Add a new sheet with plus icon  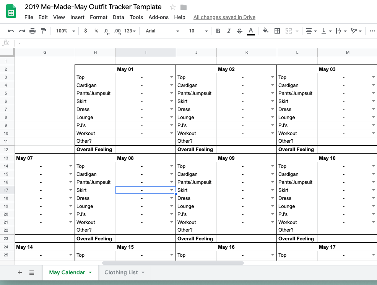click(20, 272)
